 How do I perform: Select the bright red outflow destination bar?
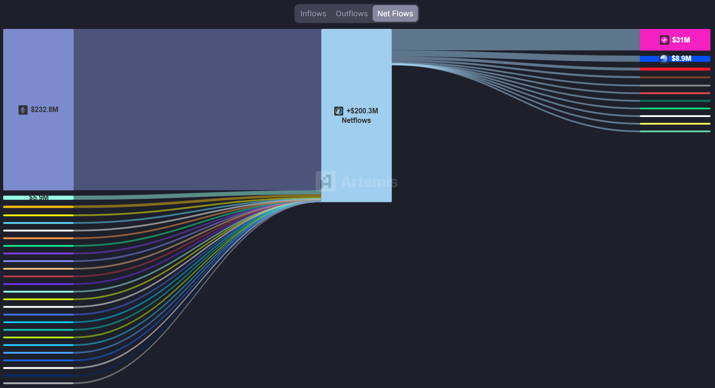(x=675, y=69)
